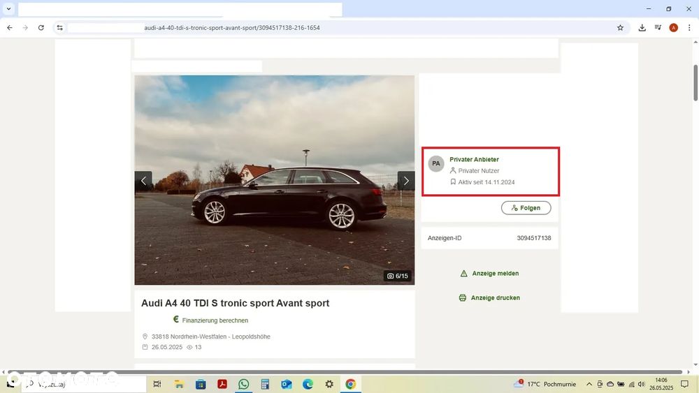The image size is (699, 393).
Task: Click the horizontal page scrollbar
Action: (345, 371)
